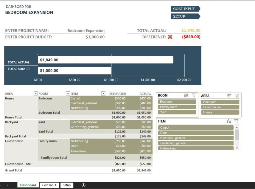Image resolution: width=255 pixels, height=189 pixels.
Task: Click the red X icon beside DIFFERENCE
Action: click(170, 37)
